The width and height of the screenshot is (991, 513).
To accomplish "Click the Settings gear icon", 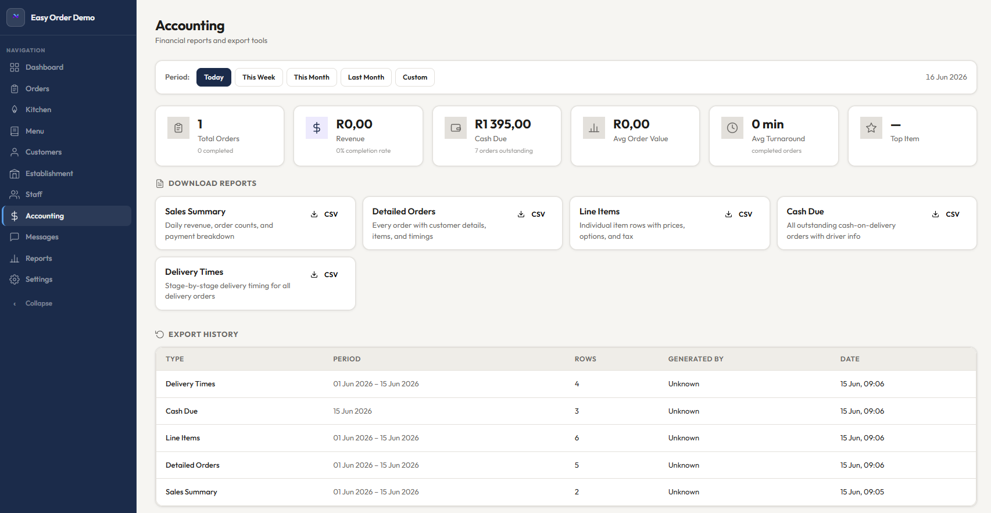I will pyautogui.click(x=15, y=279).
